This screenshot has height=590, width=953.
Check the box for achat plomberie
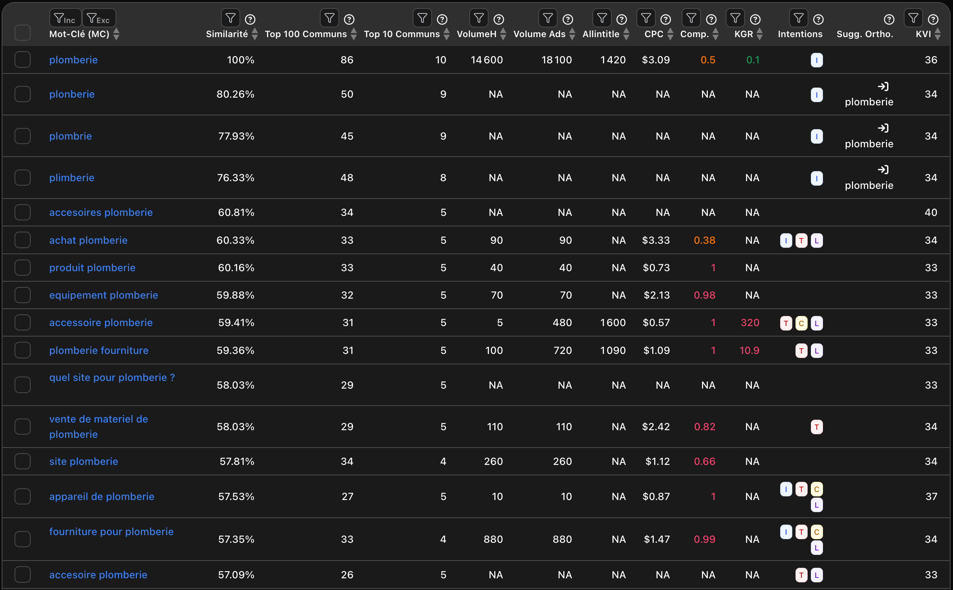[23, 240]
